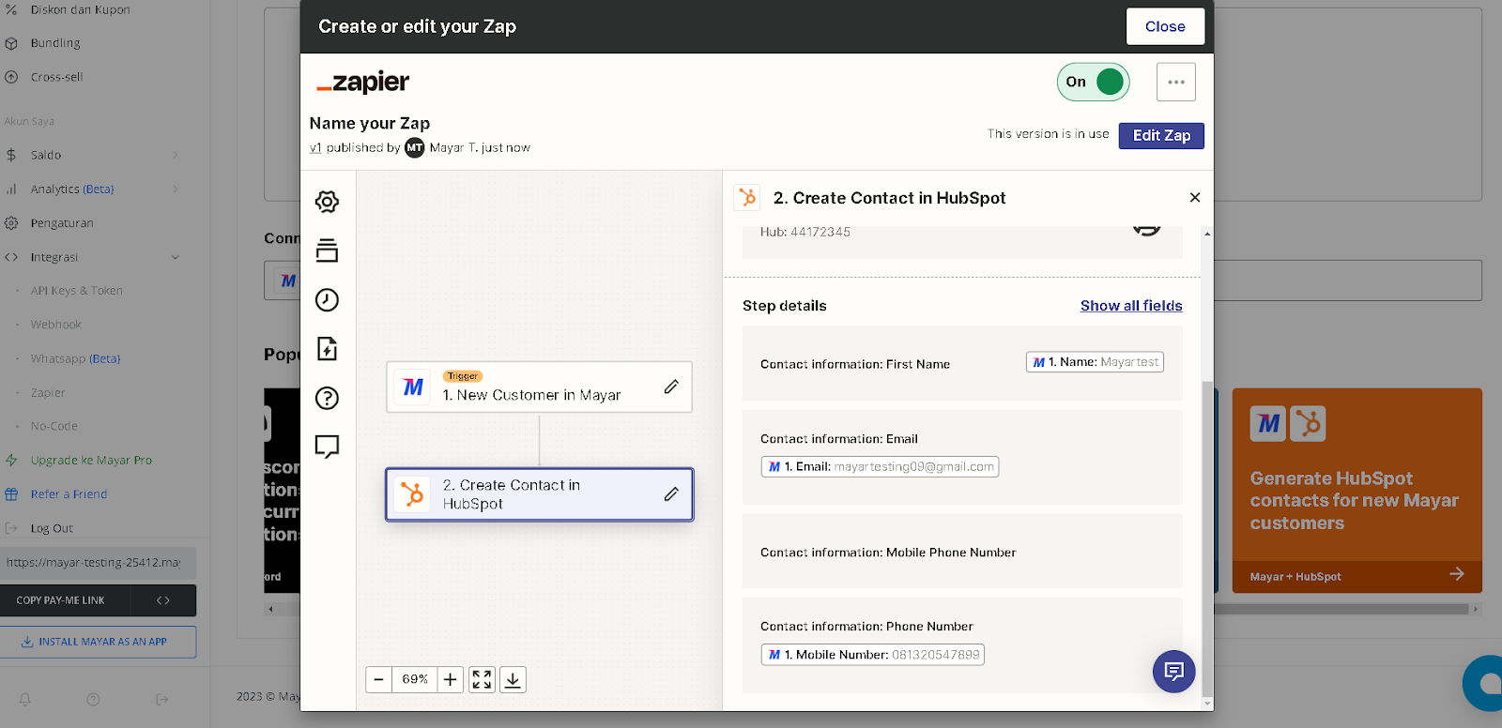Click INSTALL MAYAR AS AN APP button
The height and width of the screenshot is (728, 1502).
(x=98, y=642)
